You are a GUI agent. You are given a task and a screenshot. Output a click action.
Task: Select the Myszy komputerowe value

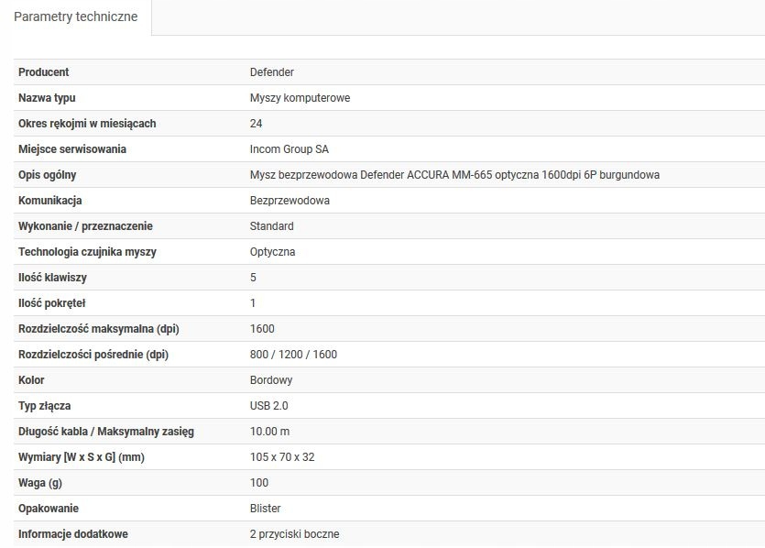click(300, 98)
